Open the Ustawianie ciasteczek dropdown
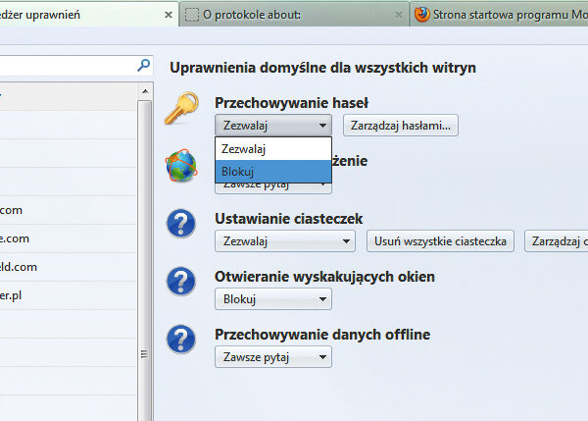 coord(272,240)
